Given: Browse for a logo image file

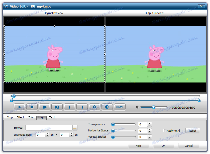Looking at the screenshot, I should point(75,128).
